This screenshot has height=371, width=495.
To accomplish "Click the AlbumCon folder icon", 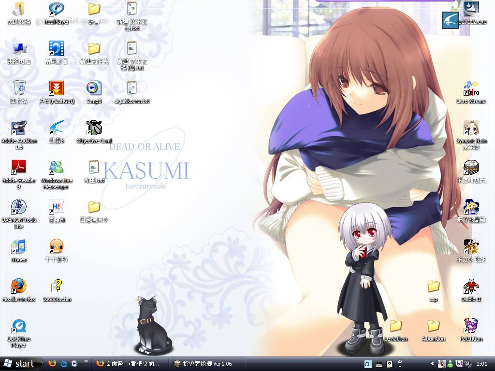I will pyautogui.click(x=434, y=330).
